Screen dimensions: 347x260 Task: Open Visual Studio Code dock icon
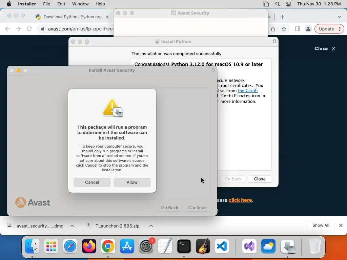[x=222, y=246]
